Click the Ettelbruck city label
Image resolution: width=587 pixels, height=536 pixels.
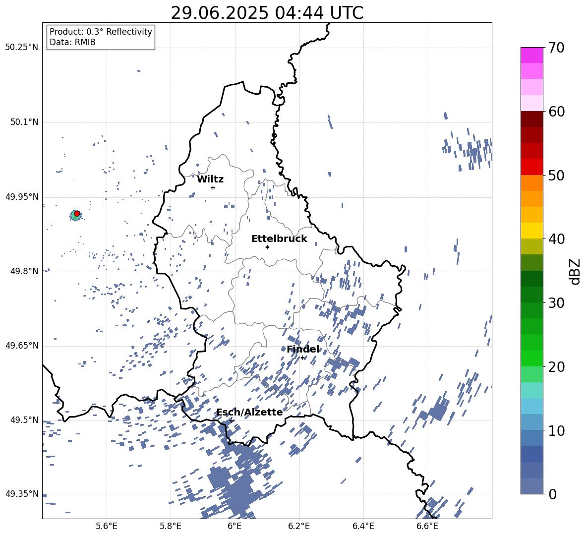279,239
